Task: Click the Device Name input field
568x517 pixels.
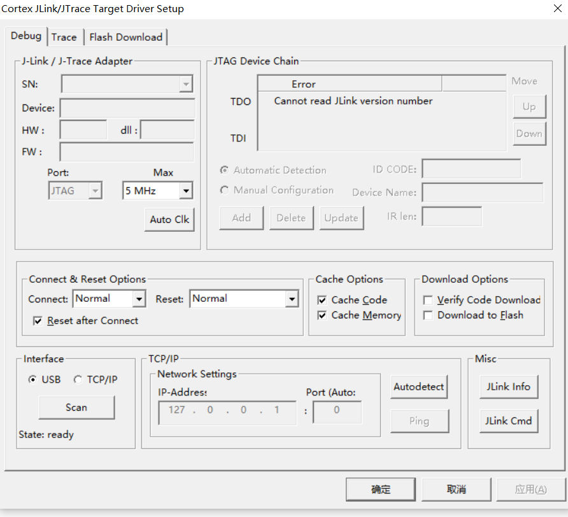Action: (x=483, y=192)
